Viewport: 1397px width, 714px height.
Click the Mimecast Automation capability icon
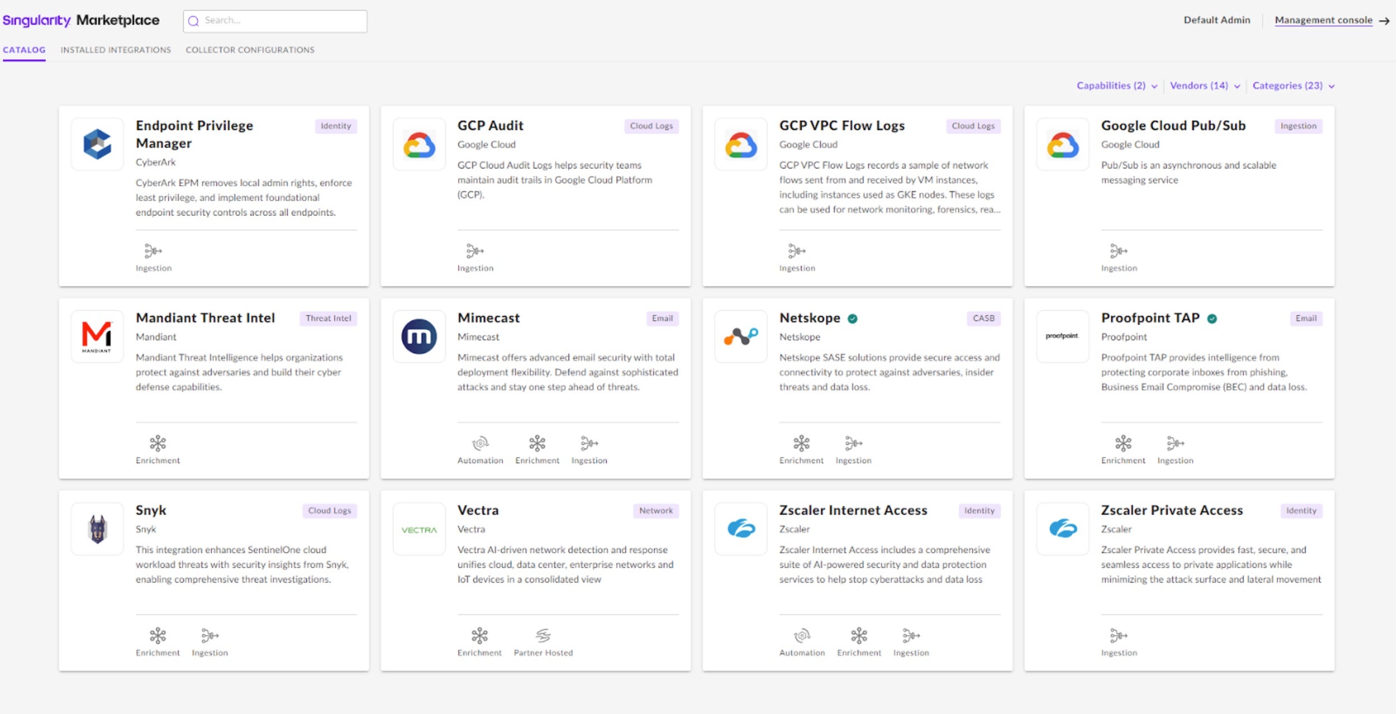point(480,443)
